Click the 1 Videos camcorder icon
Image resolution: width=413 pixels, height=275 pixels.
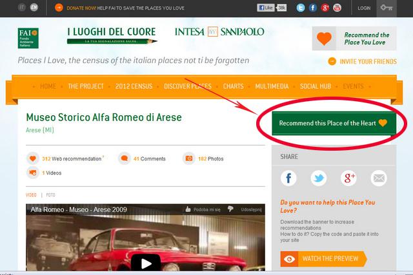click(33, 173)
